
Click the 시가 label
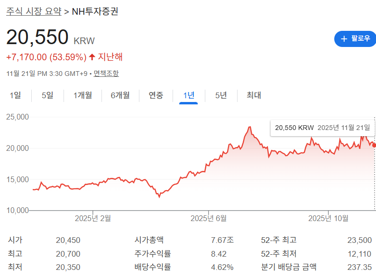pos(15,240)
